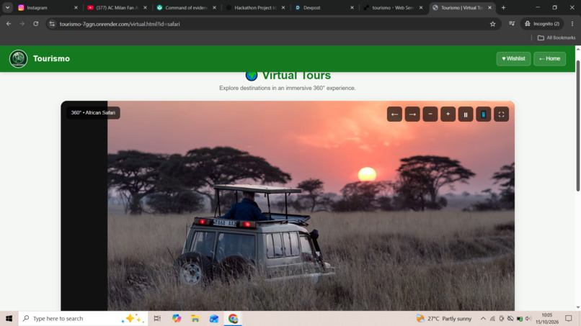This screenshot has height=326, width=581.
Task: Open the tour in fullscreen
Action: tap(501, 114)
